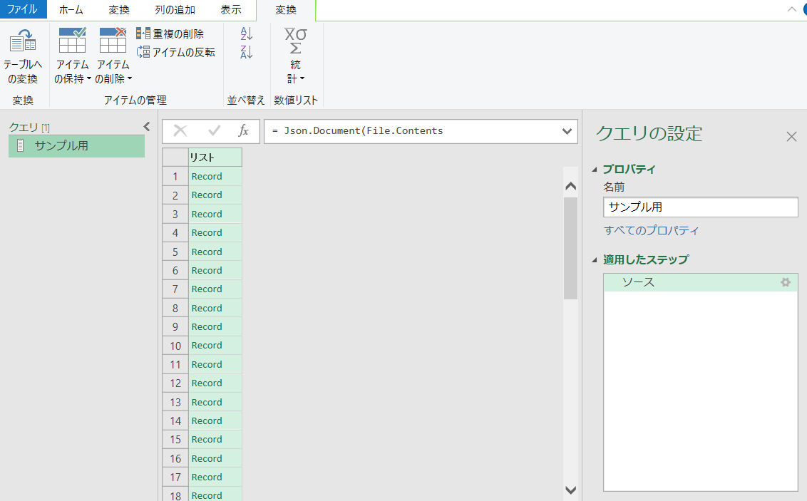Open the ファイル tab
The width and height of the screenshot is (807, 501).
[x=23, y=10]
